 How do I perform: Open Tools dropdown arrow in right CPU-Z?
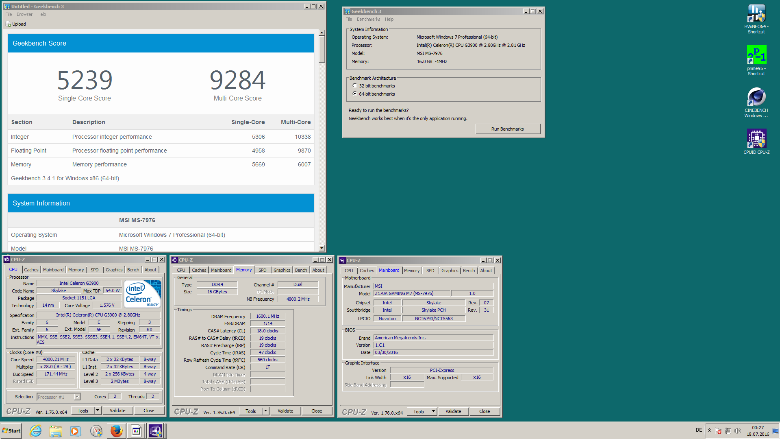click(x=433, y=411)
